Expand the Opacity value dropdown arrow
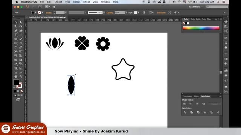 tap(126, 12)
